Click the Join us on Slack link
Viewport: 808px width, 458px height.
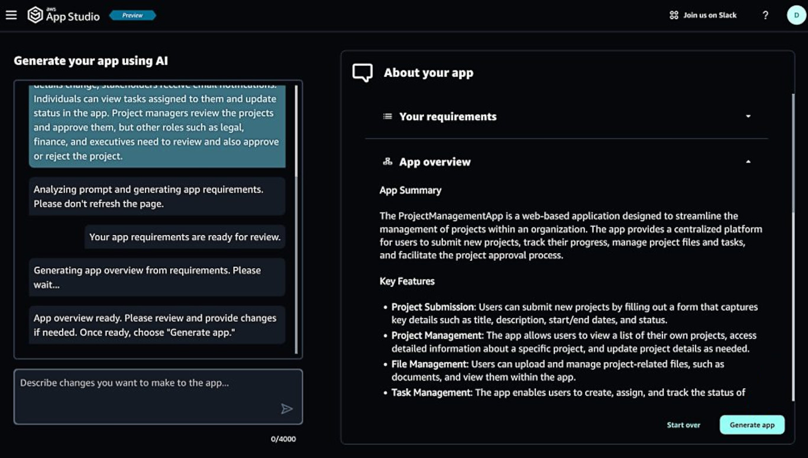click(710, 15)
